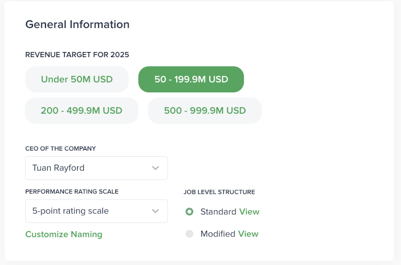Click the Revenue Target for 2025 label
The height and width of the screenshot is (265, 401).
tap(77, 55)
